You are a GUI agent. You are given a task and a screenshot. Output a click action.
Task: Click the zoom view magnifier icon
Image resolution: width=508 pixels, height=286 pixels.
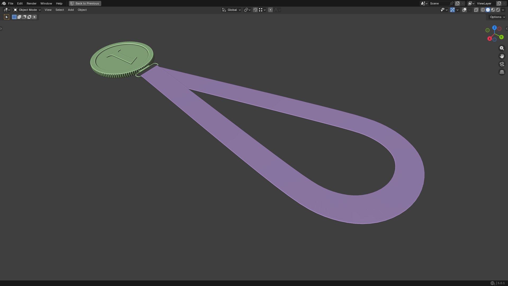502,48
